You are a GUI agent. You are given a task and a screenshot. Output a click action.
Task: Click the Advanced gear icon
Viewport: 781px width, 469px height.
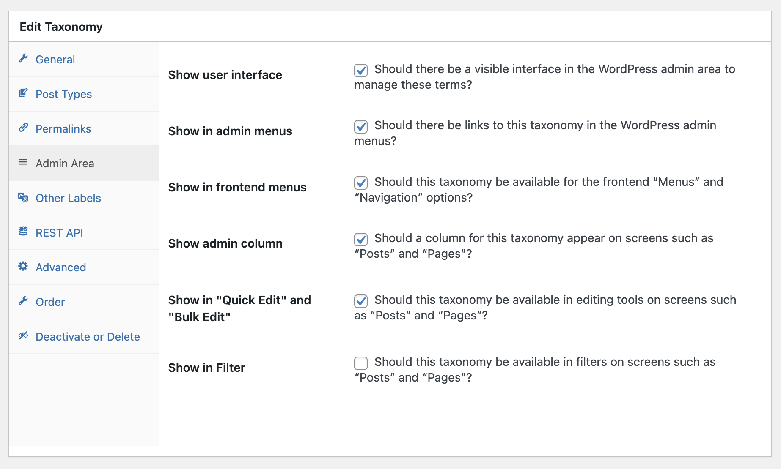click(x=23, y=267)
